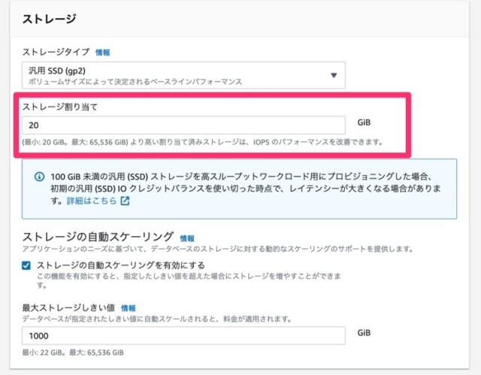Click the external link icon after 詳細はこちら
The image size is (481, 375).
tap(126, 201)
